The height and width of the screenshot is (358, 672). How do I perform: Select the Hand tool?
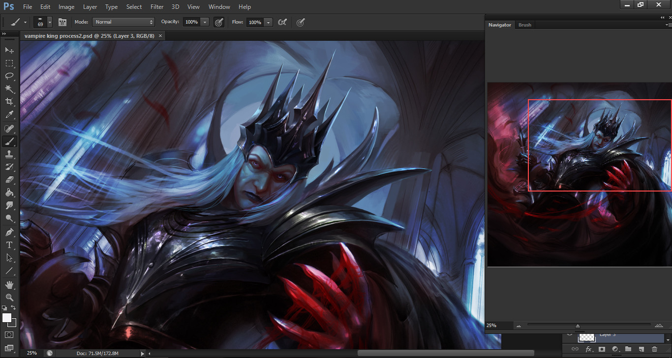(9, 284)
